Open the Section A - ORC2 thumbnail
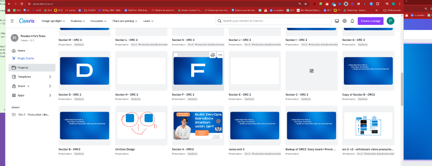432x166 pixels. point(198,126)
